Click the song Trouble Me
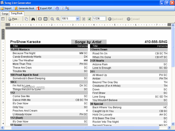The width and height of the screenshot is (175, 131). [19, 71]
